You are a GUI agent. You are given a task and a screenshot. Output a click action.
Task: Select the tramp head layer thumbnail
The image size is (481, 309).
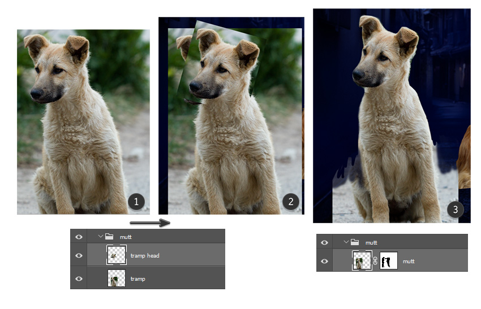click(x=116, y=255)
